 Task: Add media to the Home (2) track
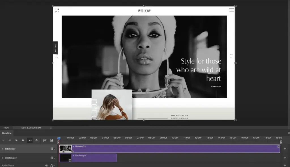(285, 149)
